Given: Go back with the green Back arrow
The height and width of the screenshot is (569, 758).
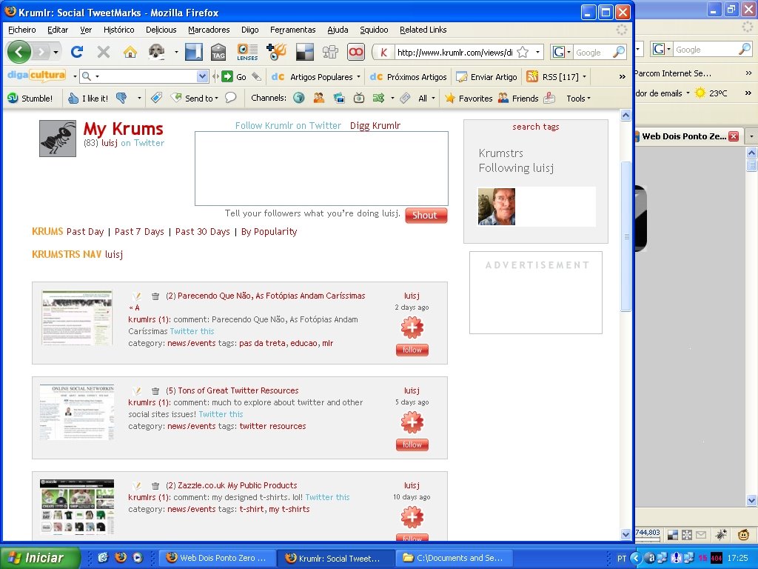Looking at the screenshot, I should [x=19, y=51].
